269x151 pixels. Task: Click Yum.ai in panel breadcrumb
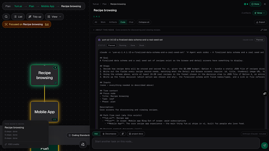pos(96,4)
